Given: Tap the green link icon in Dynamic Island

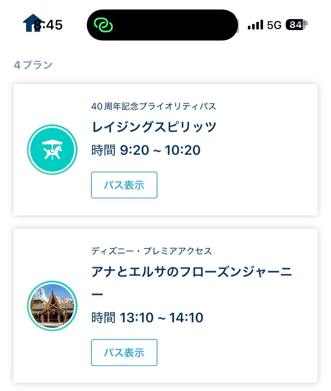Looking at the screenshot, I should [103, 25].
